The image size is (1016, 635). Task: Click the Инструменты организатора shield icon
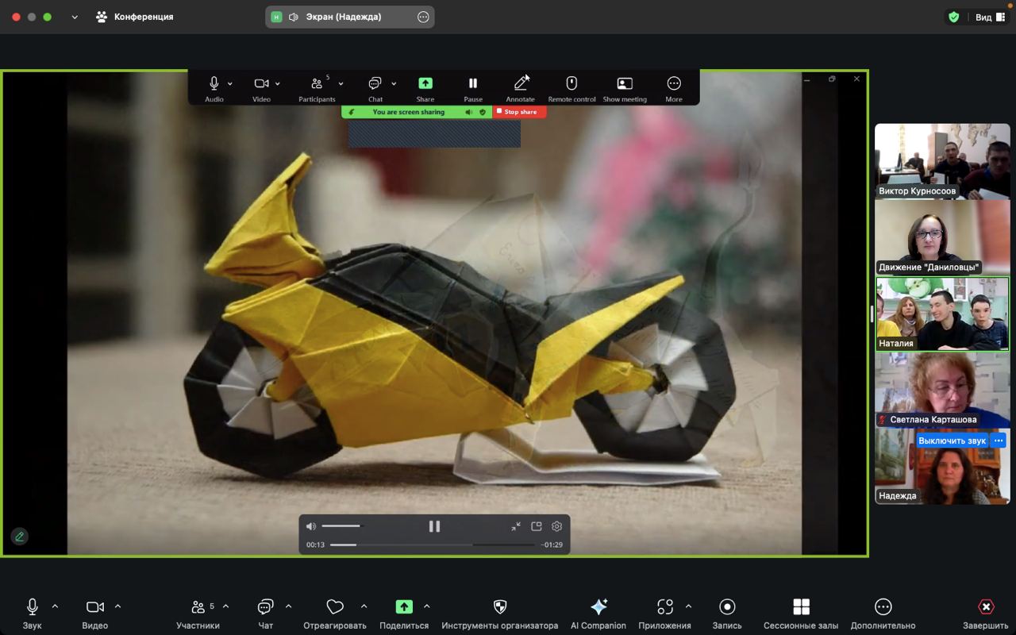[499, 607]
